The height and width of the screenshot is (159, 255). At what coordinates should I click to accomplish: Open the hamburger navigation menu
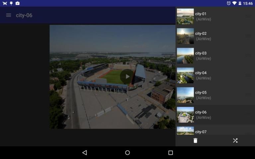(x=9, y=15)
